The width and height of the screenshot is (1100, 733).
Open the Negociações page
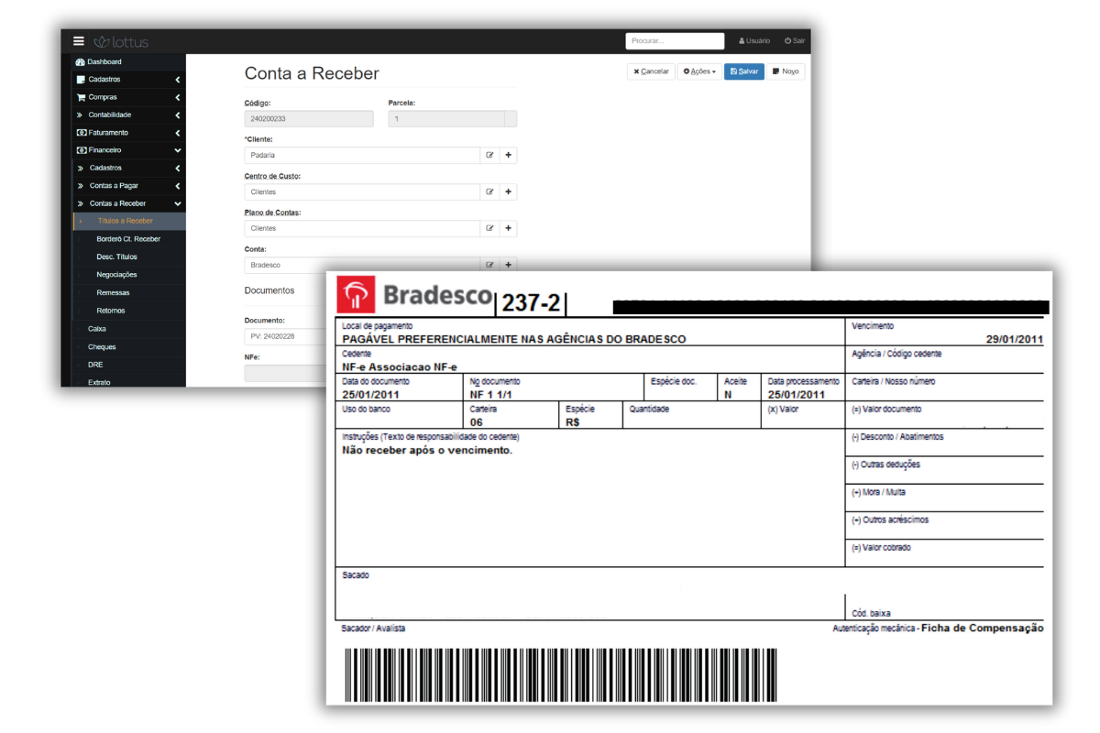[128, 275]
